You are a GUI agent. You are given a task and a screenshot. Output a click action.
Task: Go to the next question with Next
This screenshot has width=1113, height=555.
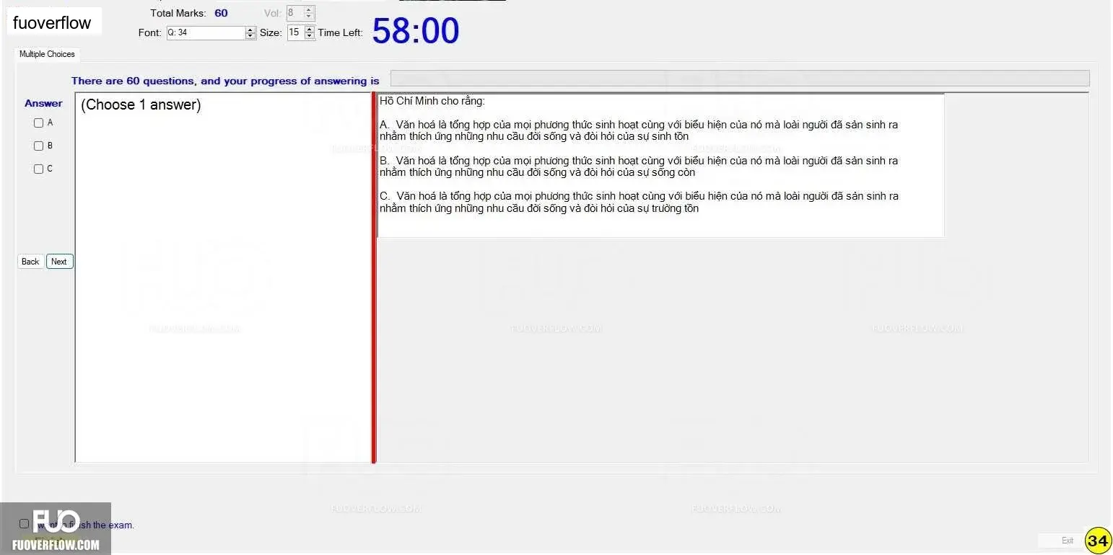click(59, 262)
